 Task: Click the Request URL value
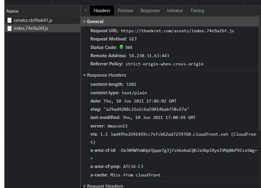pyautogui.click(x=177, y=31)
